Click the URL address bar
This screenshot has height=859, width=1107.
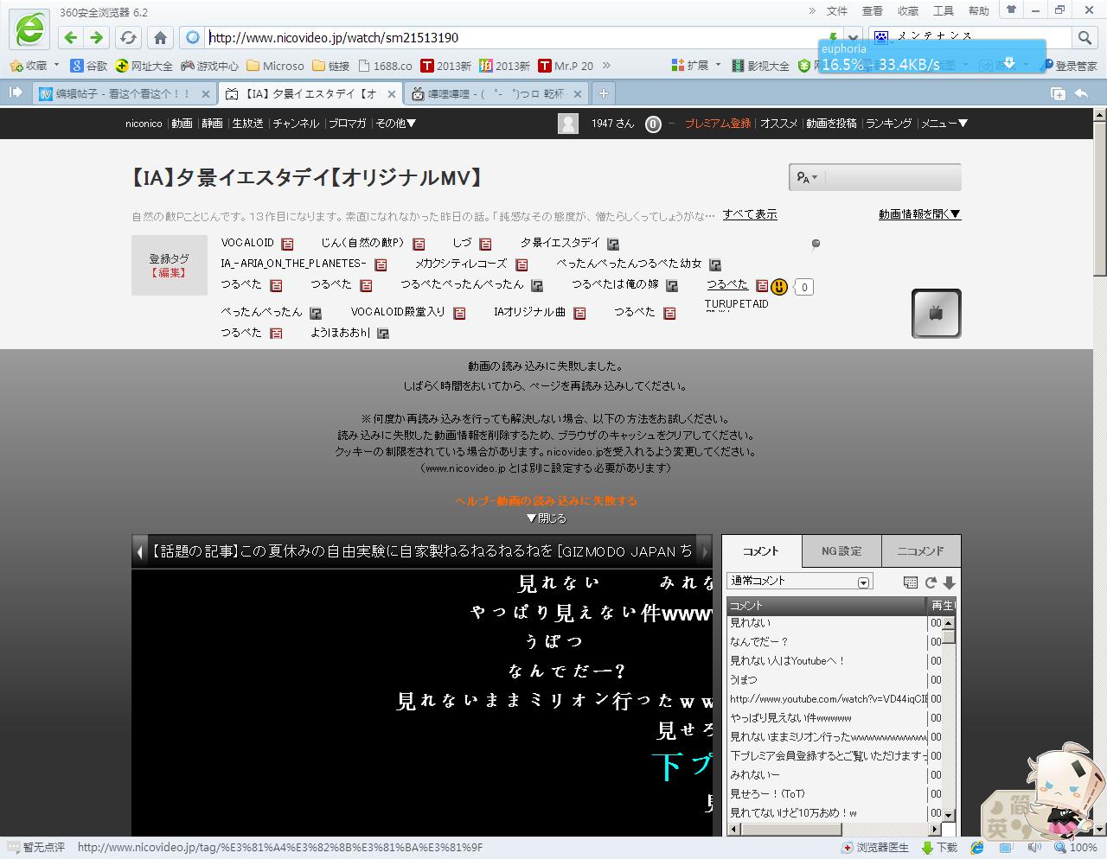(x=515, y=38)
